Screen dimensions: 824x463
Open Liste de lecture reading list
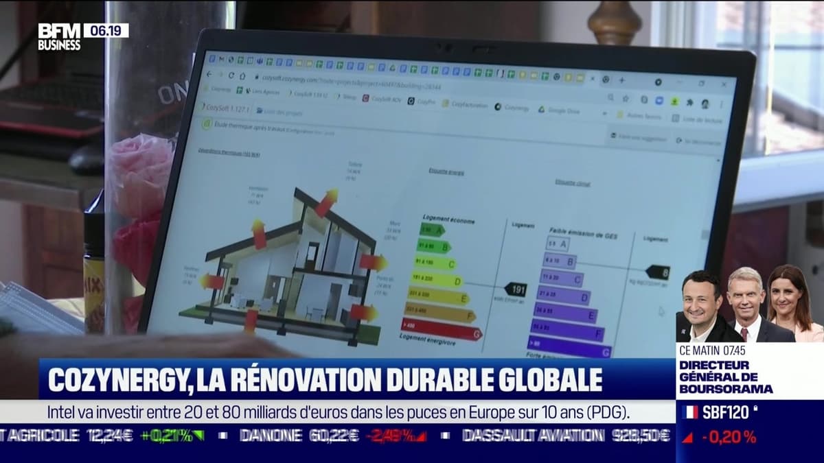(x=696, y=119)
